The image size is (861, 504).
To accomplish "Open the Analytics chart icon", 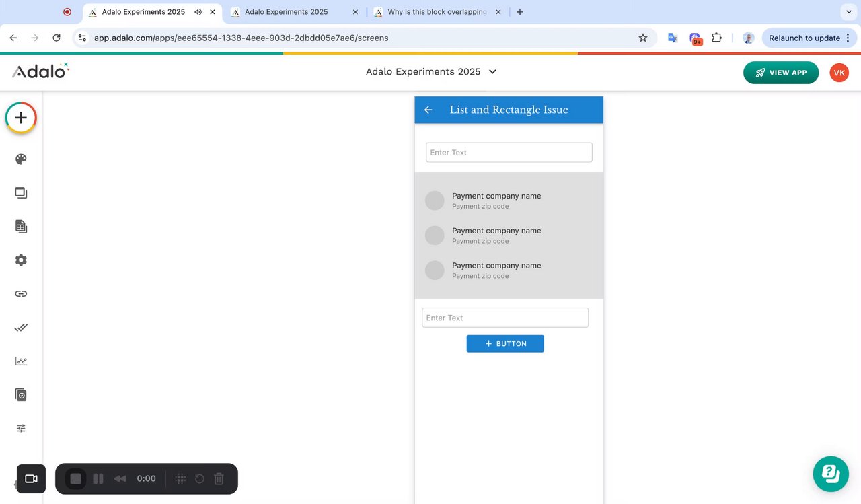I will (x=21, y=361).
